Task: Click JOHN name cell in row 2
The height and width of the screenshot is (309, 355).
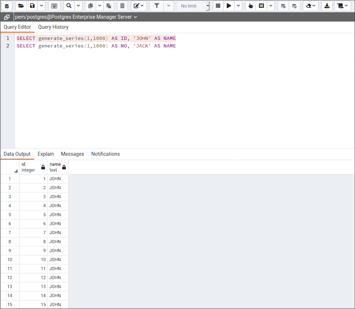Action: [58, 188]
